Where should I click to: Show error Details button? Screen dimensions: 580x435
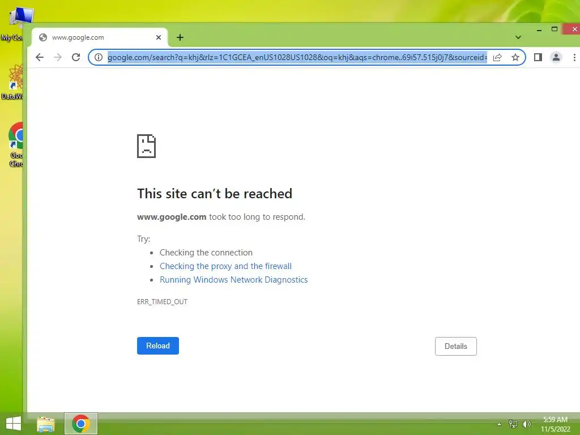456,346
